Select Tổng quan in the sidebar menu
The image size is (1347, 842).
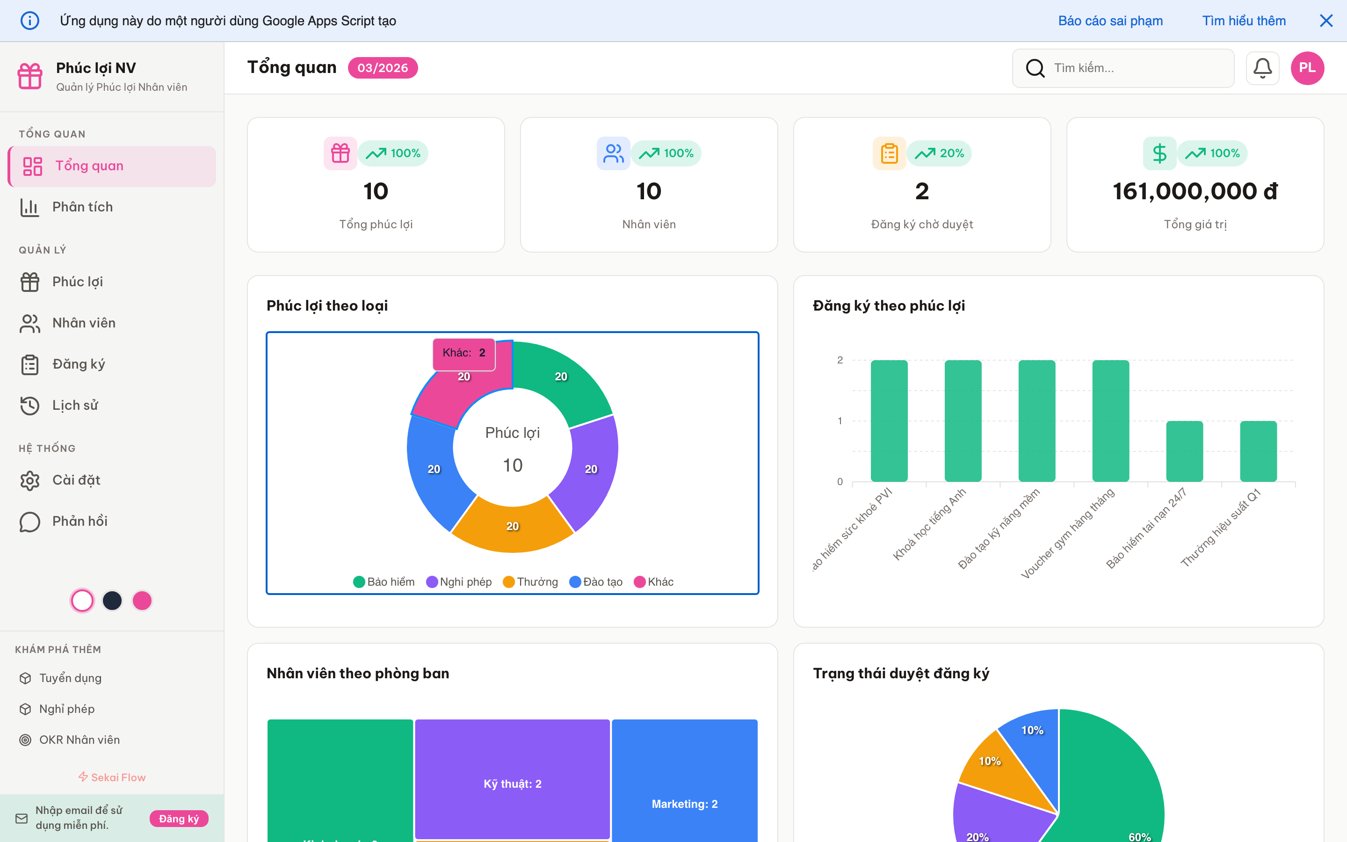click(x=89, y=166)
